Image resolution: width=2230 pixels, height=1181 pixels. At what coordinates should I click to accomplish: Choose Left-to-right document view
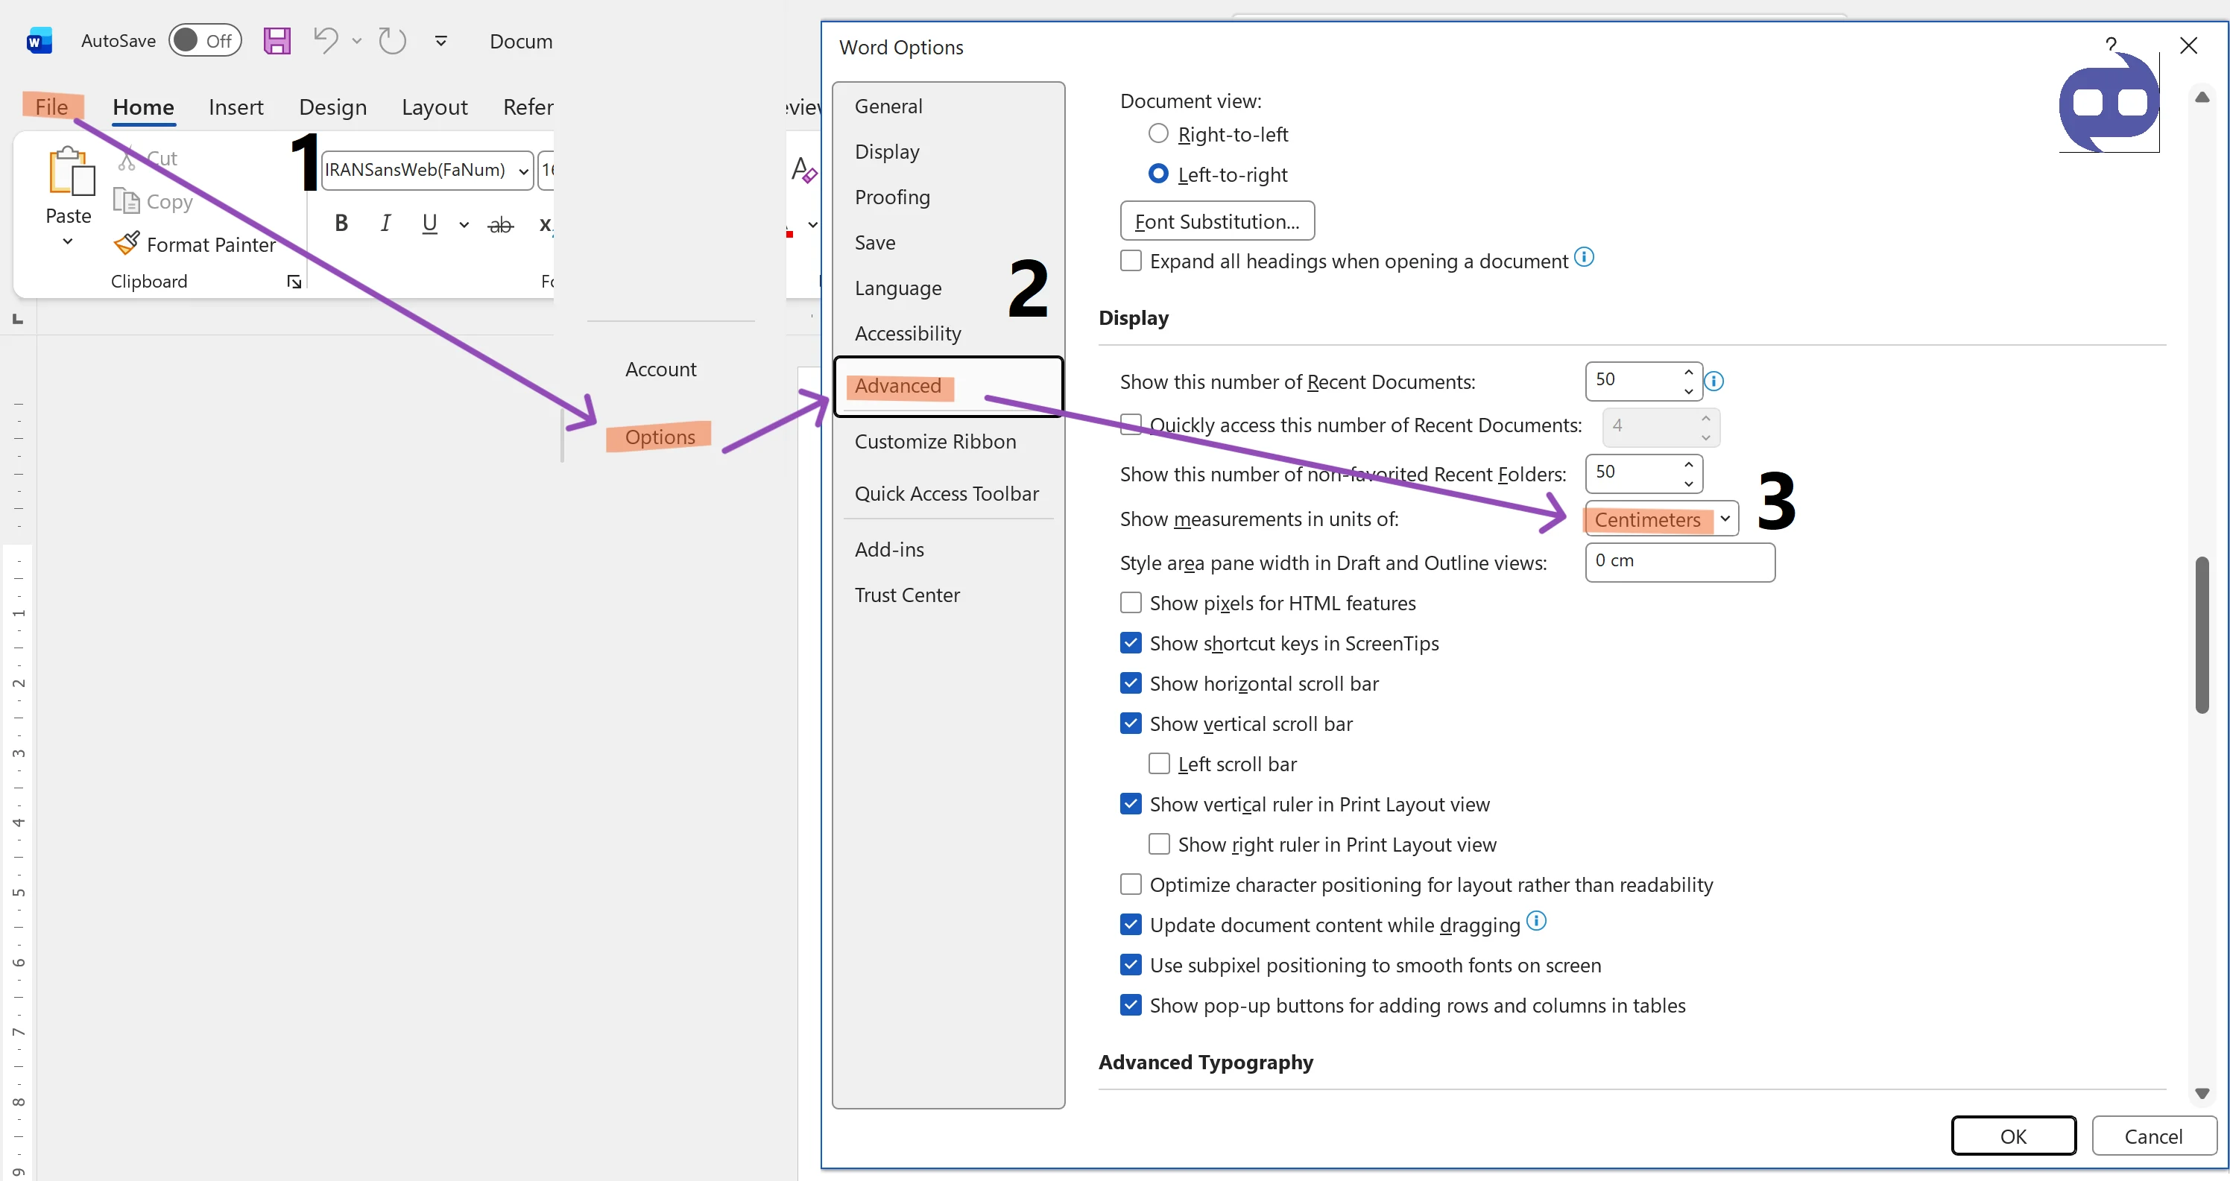(x=1157, y=174)
